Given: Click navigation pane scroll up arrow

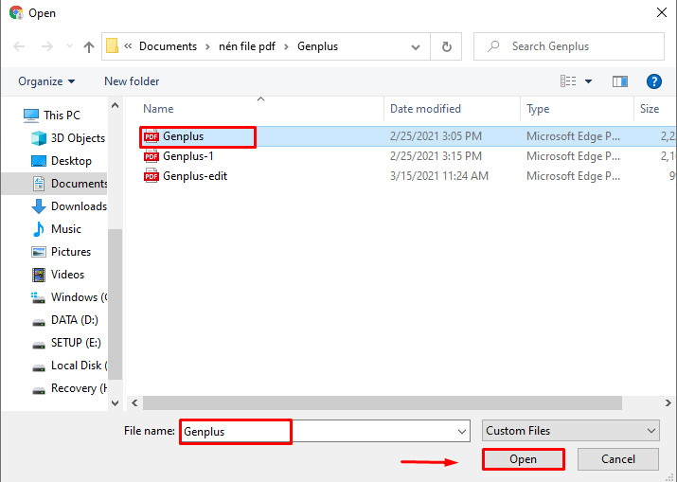Looking at the screenshot, I should click(x=115, y=105).
